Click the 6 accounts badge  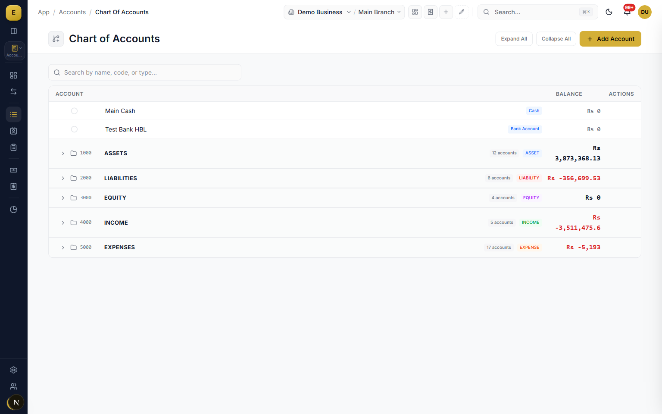coord(499,178)
